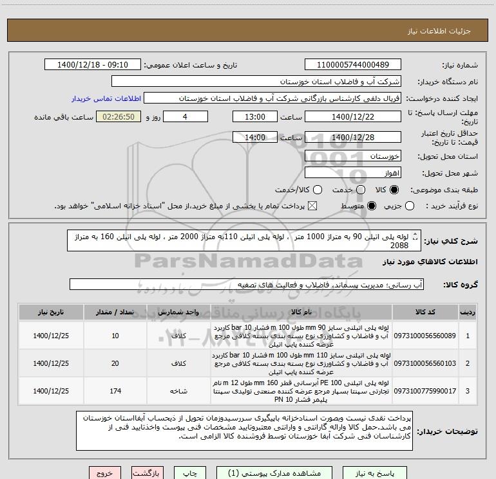The height and width of the screenshot is (479, 496).
Task: Click the need number field 1100005744000489
Action: point(353,64)
